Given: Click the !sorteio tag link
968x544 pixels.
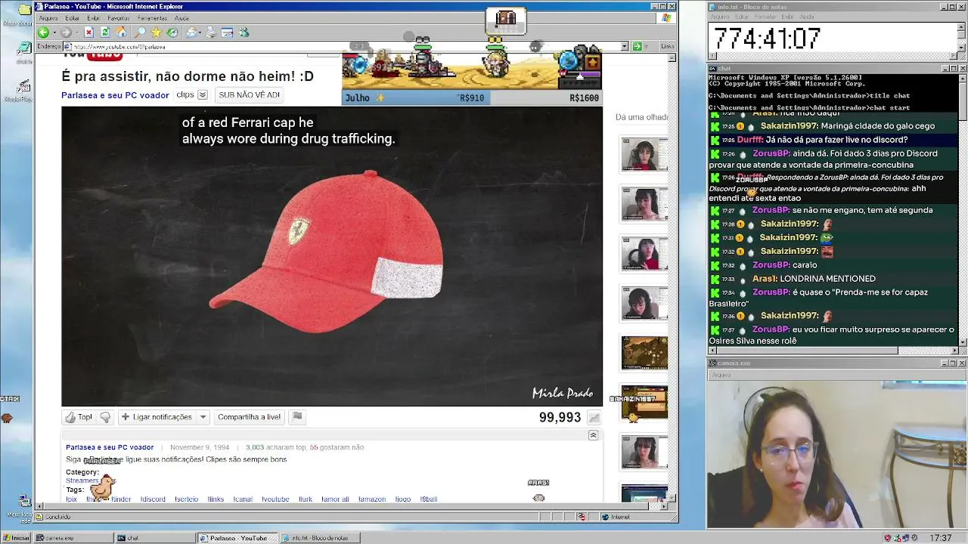Looking at the screenshot, I should coord(187,499).
